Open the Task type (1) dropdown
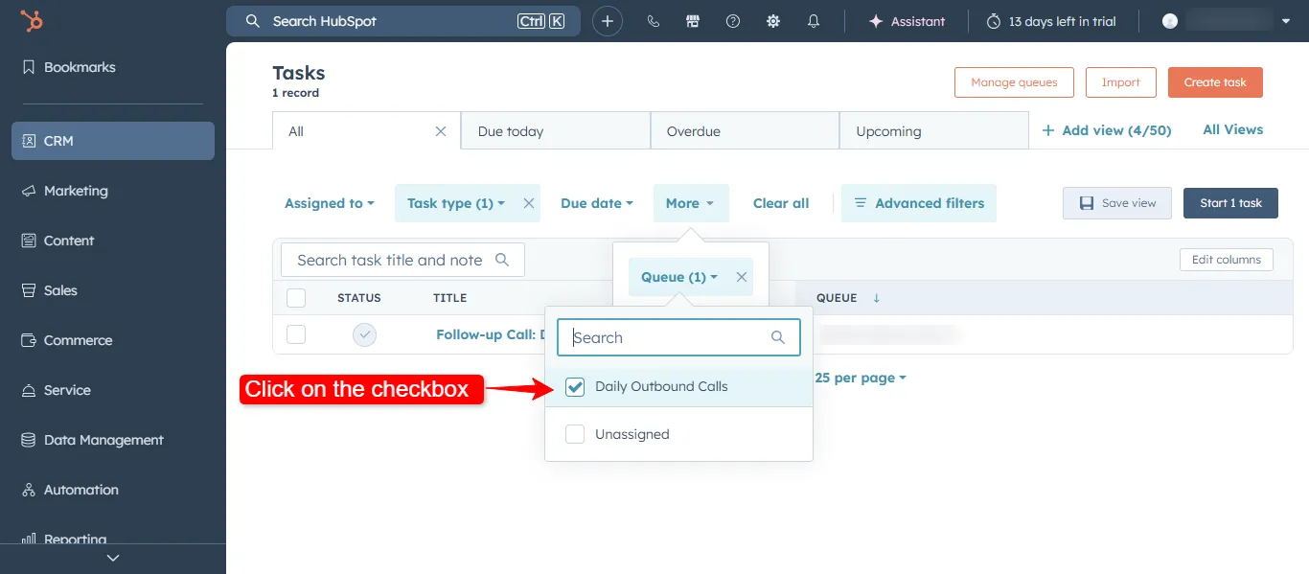The image size is (1309, 574). click(456, 203)
